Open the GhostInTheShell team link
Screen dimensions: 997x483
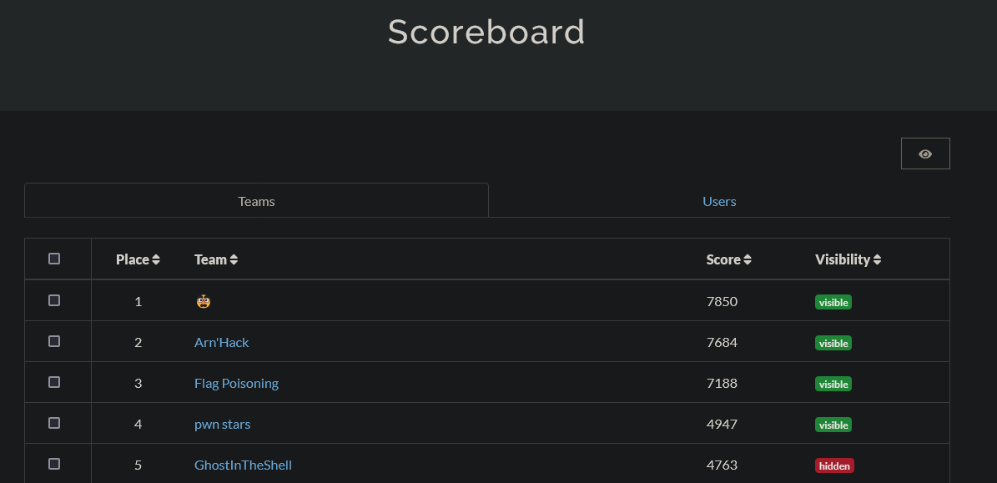pos(243,465)
